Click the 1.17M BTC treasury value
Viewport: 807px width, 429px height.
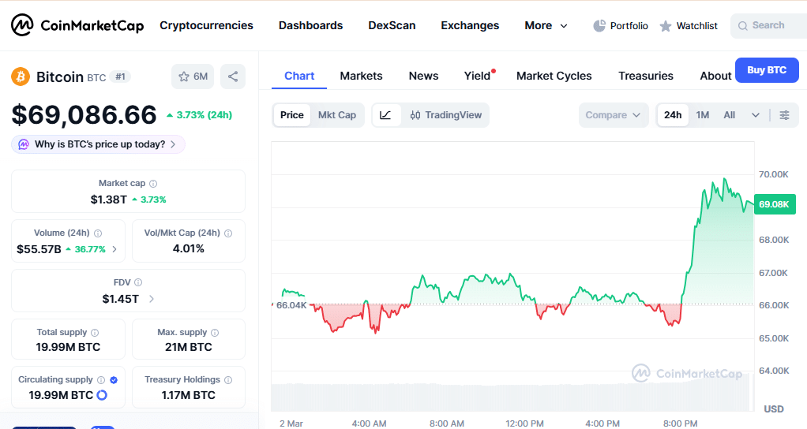tap(189, 395)
